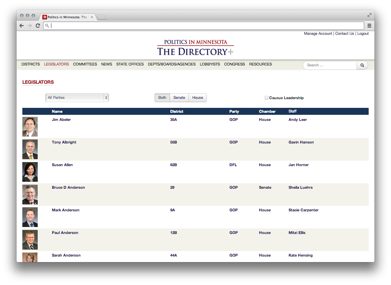Click DFL party in Susan Allen row
391x285 pixels.
(x=233, y=165)
